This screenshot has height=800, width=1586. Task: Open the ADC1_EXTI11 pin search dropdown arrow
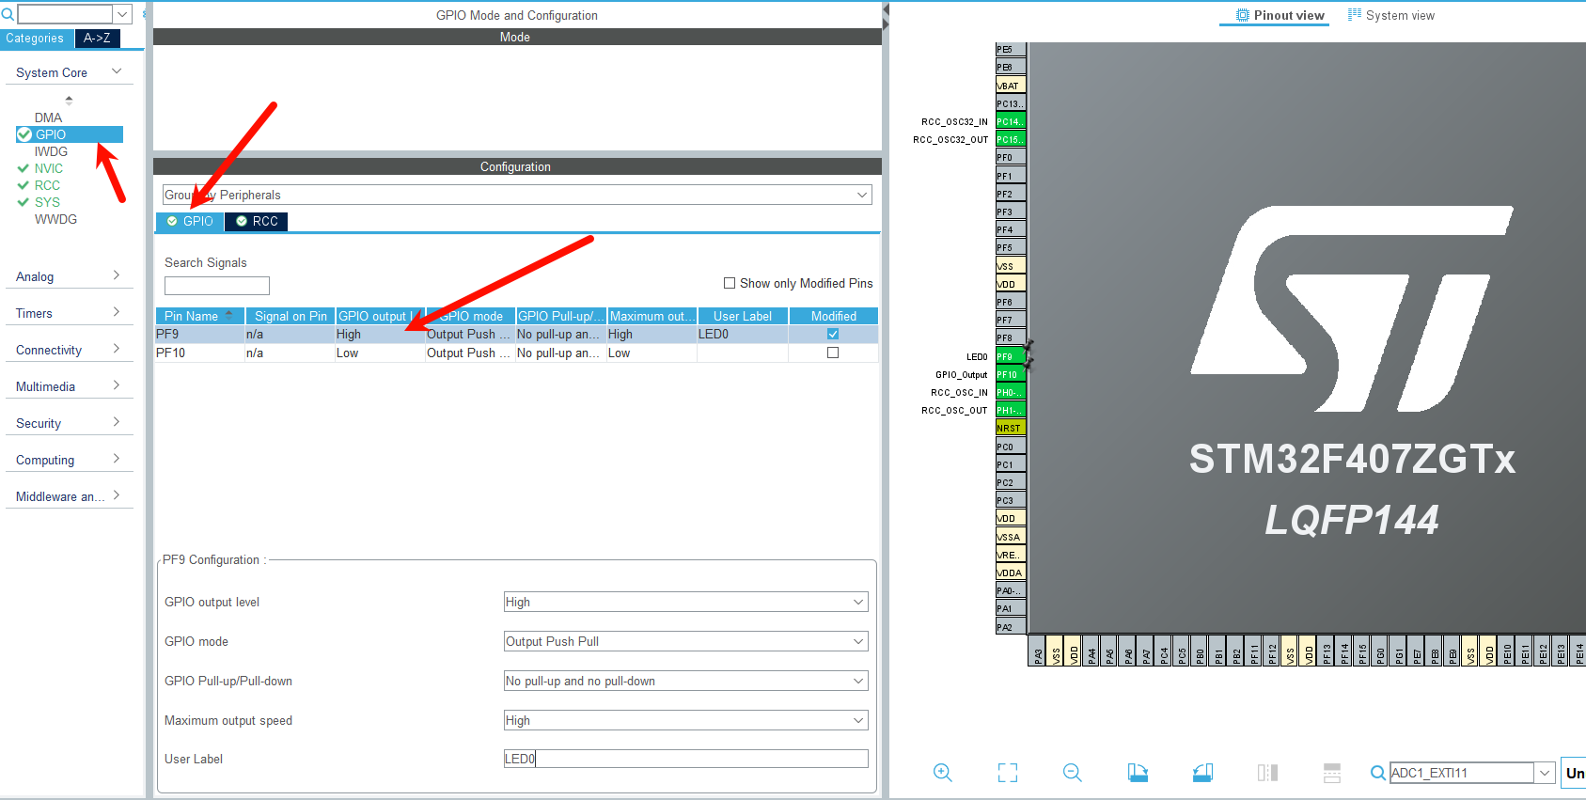click(1545, 773)
